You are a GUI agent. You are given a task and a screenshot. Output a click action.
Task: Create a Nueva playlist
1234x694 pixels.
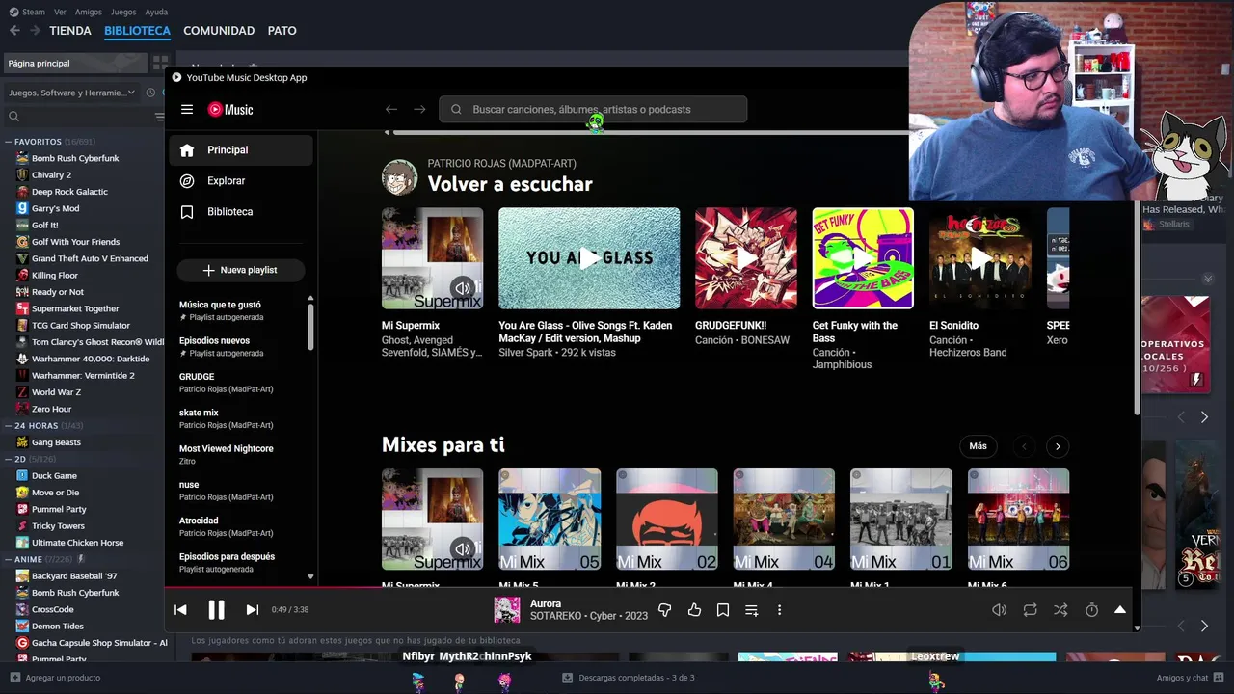pos(241,271)
